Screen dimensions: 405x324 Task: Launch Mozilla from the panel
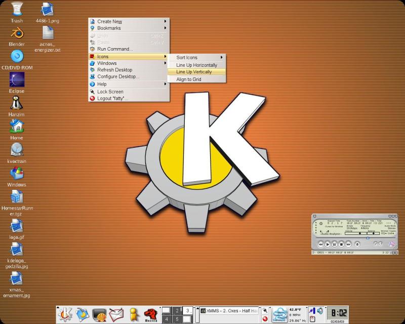[x=151, y=315]
